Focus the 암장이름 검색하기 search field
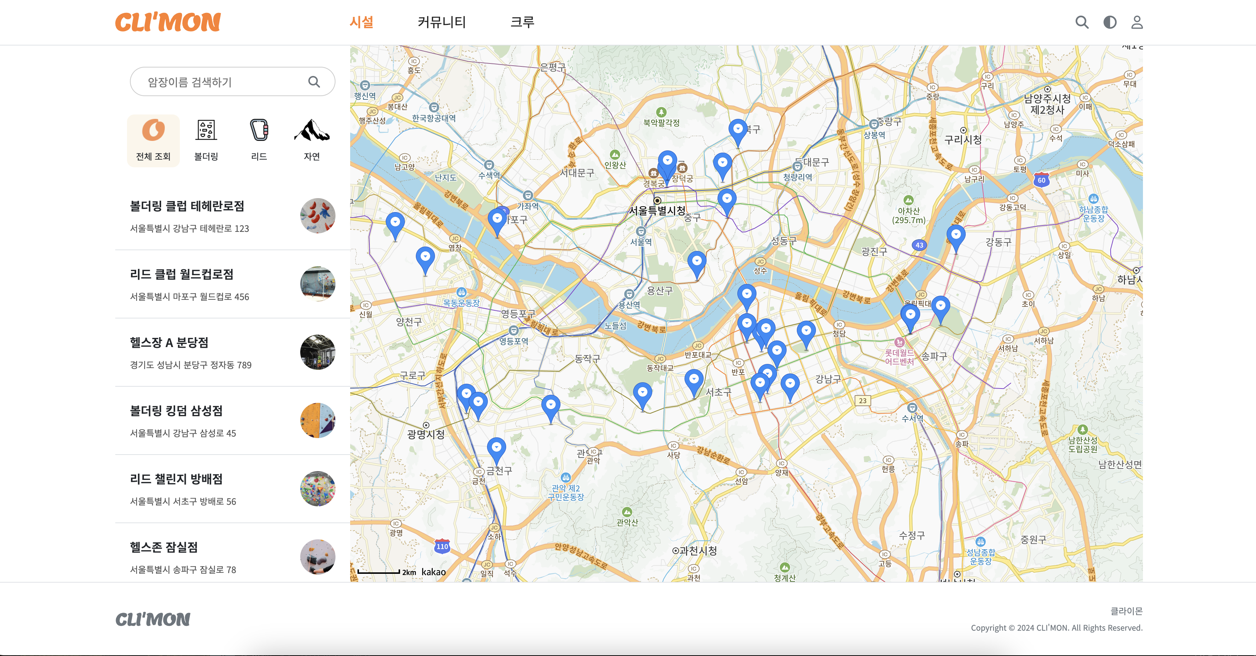 (x=232, y=81)
